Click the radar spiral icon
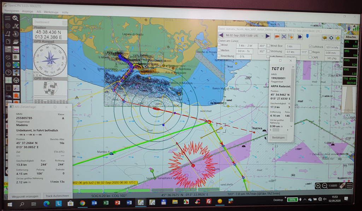 tap(16, 34)
